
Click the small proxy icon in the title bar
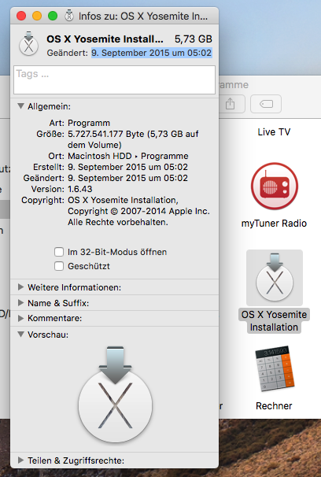tap(69, 16)
